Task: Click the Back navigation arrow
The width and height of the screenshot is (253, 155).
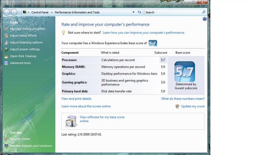Action: 7,12
